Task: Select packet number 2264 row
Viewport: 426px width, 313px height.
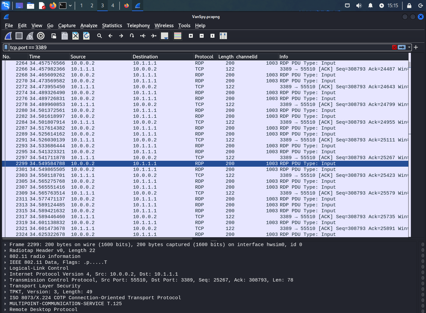Action: (x=205, y=63)
